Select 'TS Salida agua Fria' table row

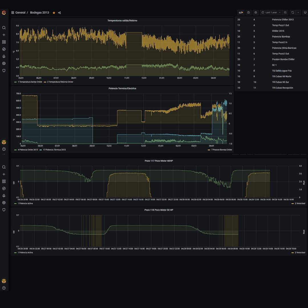(x=271, y=71)
